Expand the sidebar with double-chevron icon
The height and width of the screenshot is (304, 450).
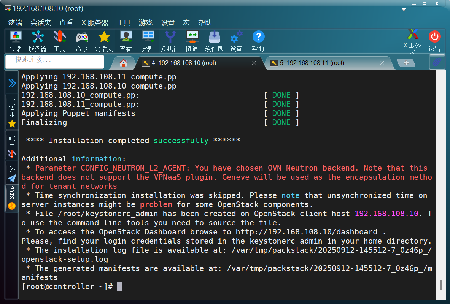tap(12, 83)
